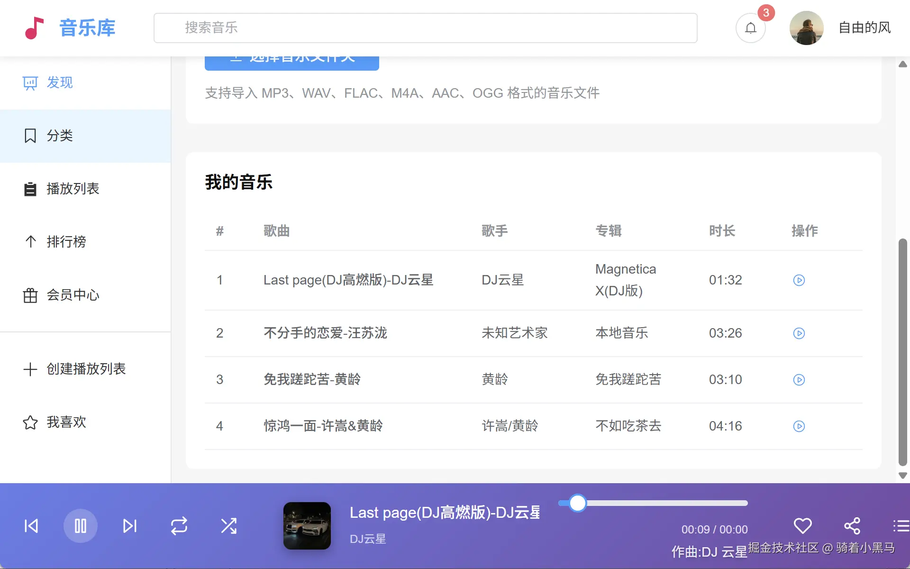Go to 播放列表 in the sidebar

tap(73, 189)
